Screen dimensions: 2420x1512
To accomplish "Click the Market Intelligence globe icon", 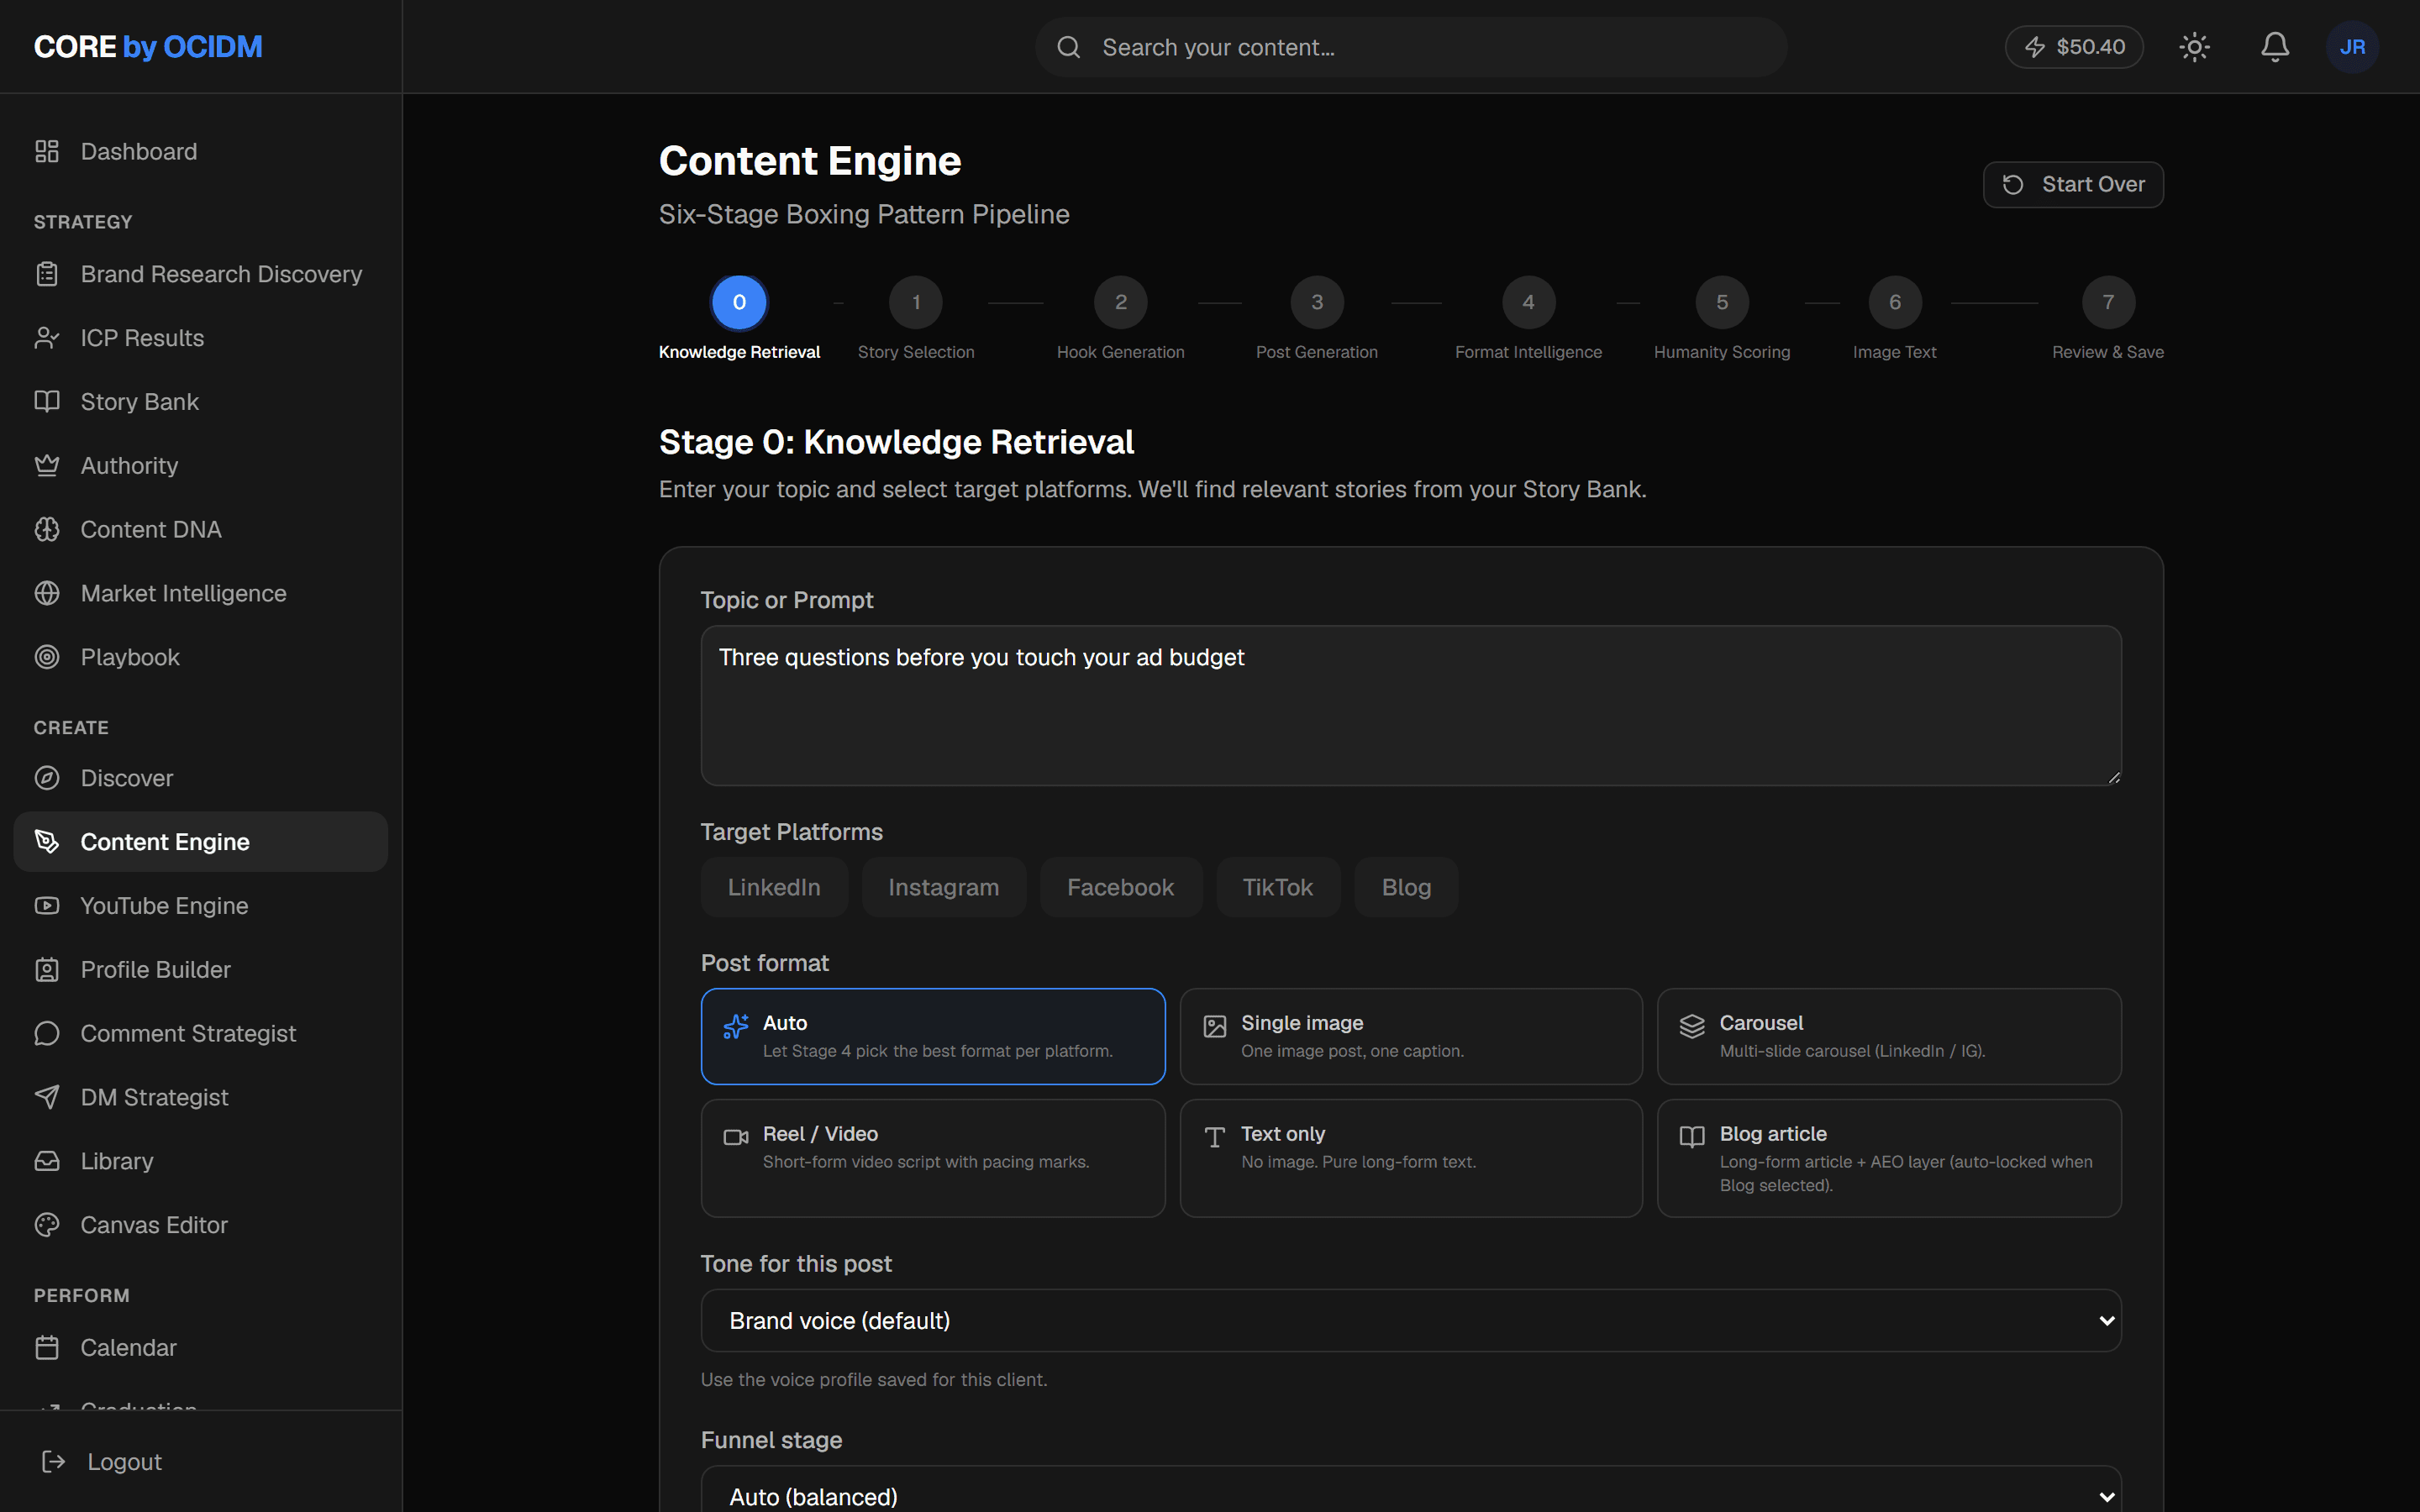I will [47, 594].
